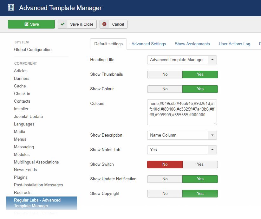Click the green checkmark icon on Save & Close
Image resolution: width=261 pixels, height=219 pixels.
point(62,24)
